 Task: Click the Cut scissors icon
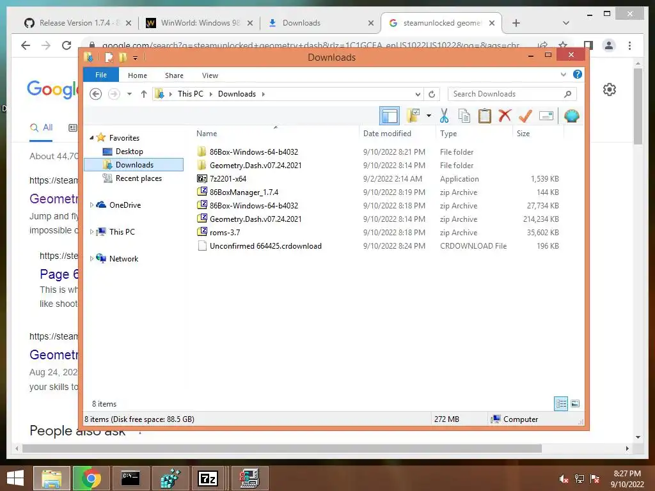pos(444,116)
